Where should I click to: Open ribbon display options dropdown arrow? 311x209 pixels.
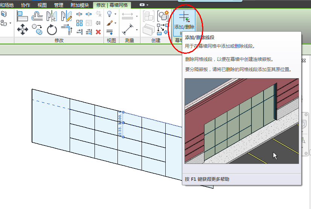coord(147,5)
